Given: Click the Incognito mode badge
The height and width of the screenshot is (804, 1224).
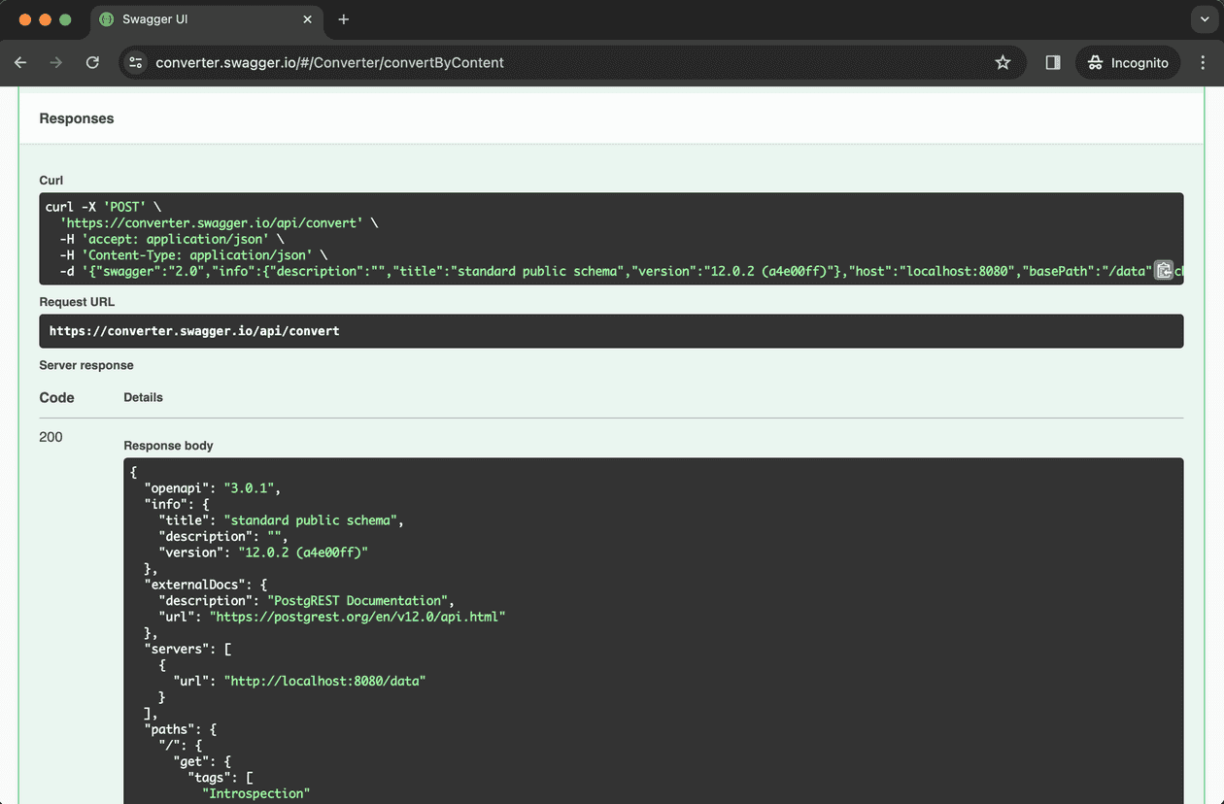Looking at the screenshot, I should (x=1127, y=62).
